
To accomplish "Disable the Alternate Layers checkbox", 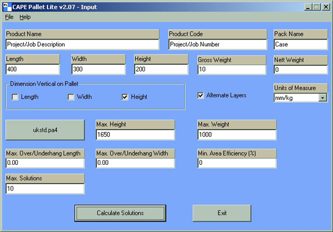I will pos(201,95).
